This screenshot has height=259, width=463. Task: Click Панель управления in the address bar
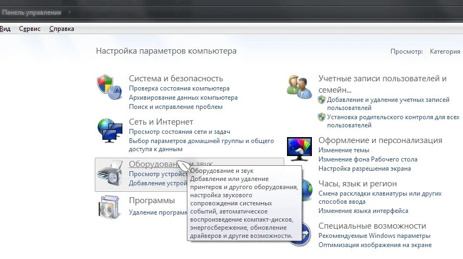31,12
